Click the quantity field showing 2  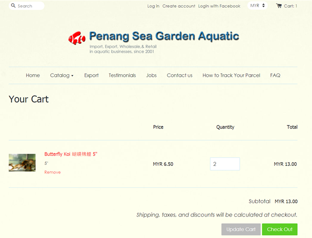(x=225, y=164)
